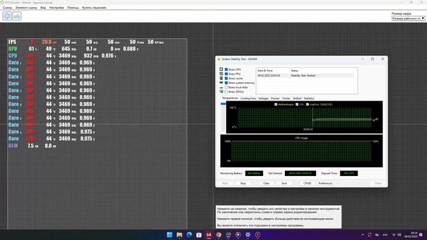Viewport: 427px width, 240px height.
Task: Click the chart toolbar icon in FPS Monitor
Action: tap(17, 16)
